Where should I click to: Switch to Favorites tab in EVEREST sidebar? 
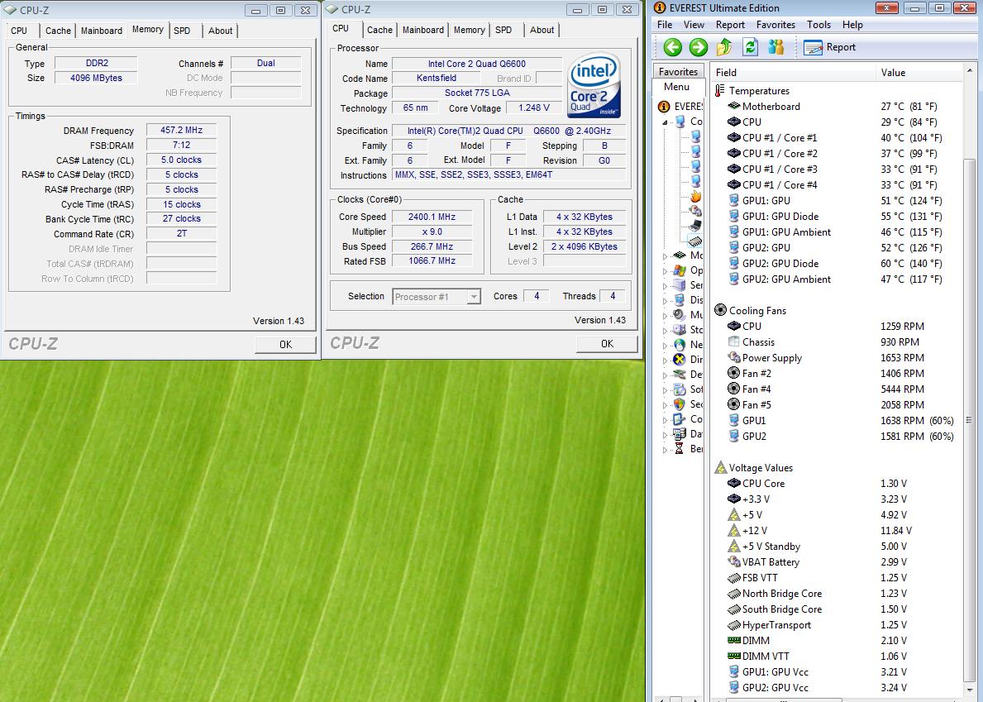point(678,71)
